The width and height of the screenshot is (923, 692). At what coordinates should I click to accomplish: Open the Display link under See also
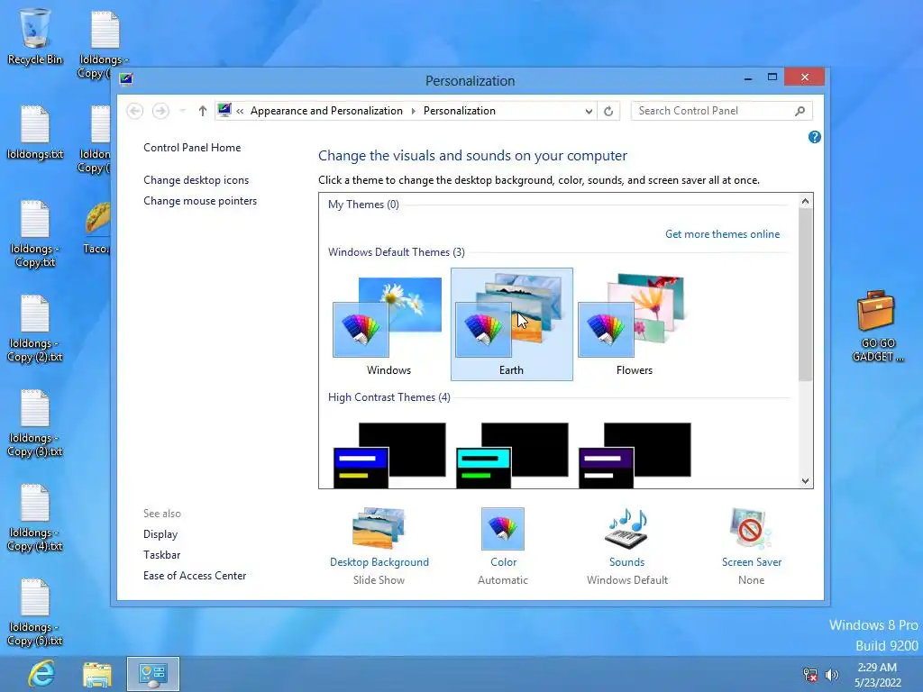click(x=160, y=534)
